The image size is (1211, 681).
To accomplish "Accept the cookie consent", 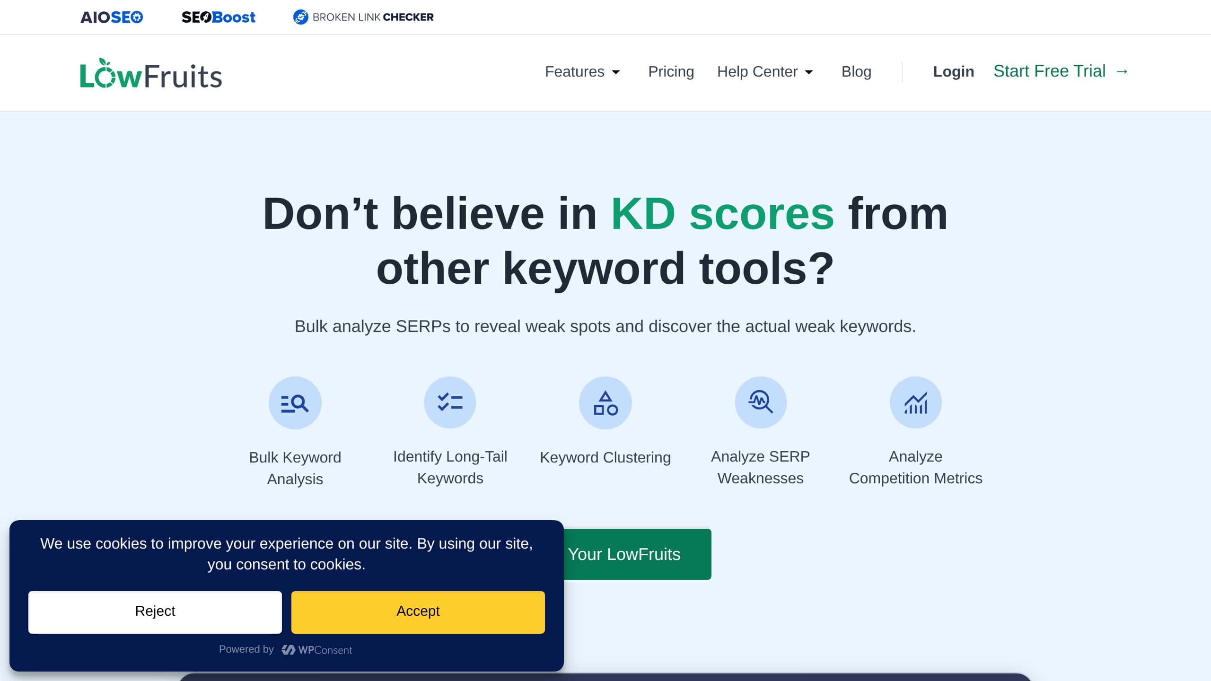I will point(418,611).
